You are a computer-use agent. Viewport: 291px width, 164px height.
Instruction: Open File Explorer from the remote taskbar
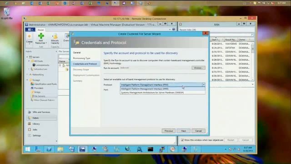click(x=60, y=149)
